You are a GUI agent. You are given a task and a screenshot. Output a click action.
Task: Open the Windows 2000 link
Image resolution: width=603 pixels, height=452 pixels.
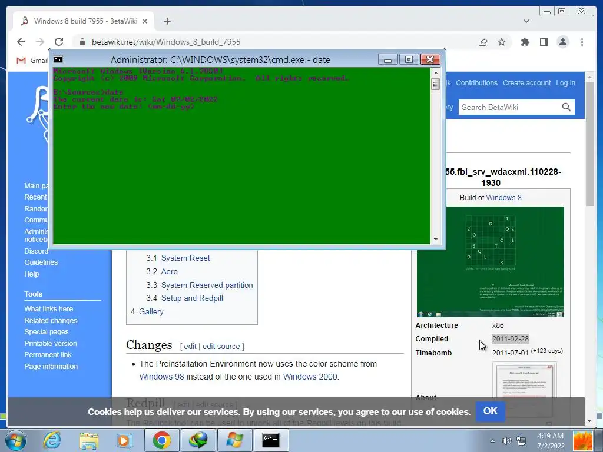click(x=310, y=377)
